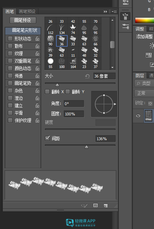The height and width of the screenshot is (229, 154).
Task: Switch to the 画笔预设 tab
Action: coord(27,11)
